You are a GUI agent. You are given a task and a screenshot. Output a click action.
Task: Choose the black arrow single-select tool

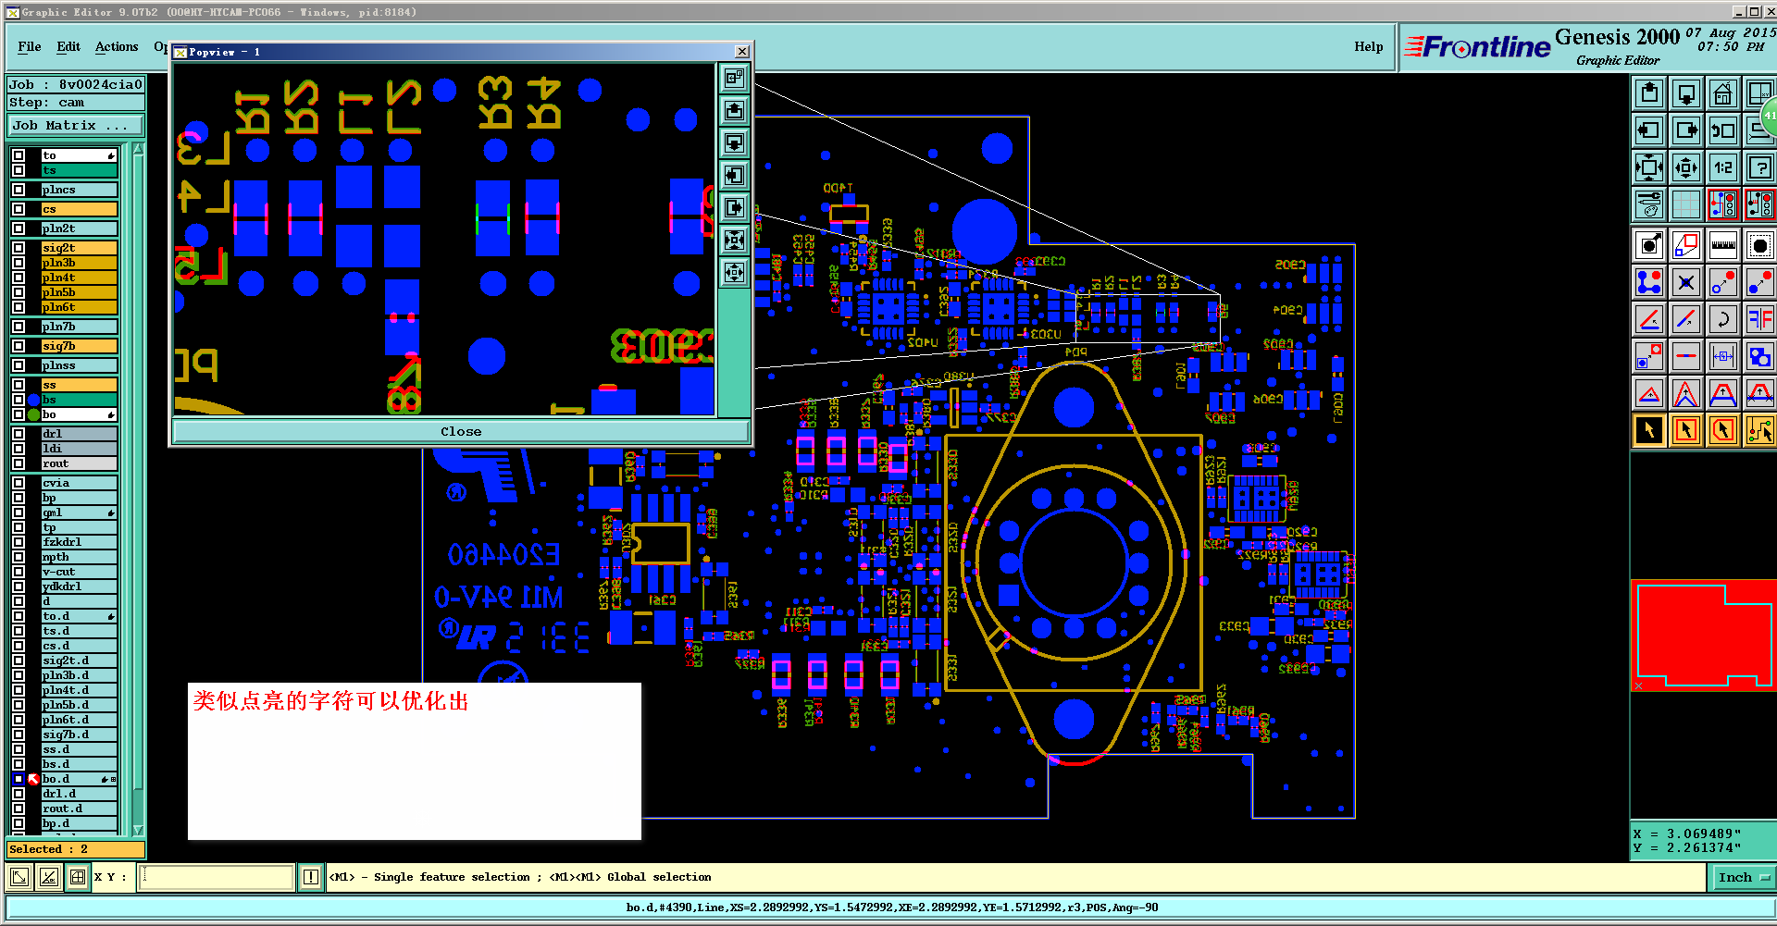tap(1649, 430)
